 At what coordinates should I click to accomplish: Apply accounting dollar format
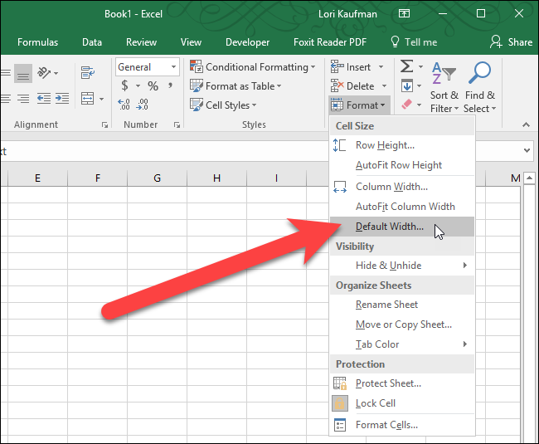coord(125,86)
